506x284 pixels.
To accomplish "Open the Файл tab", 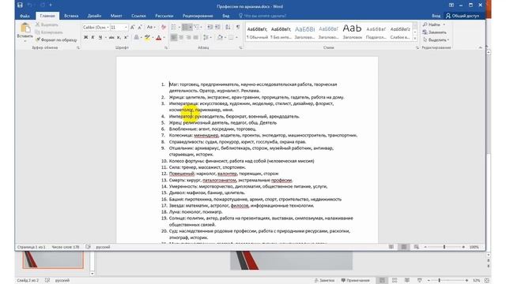I will click(x=25, y=16).
